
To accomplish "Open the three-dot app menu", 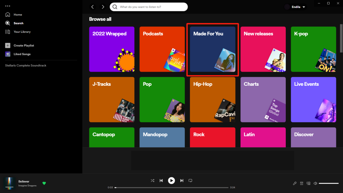I will point(8,6).
